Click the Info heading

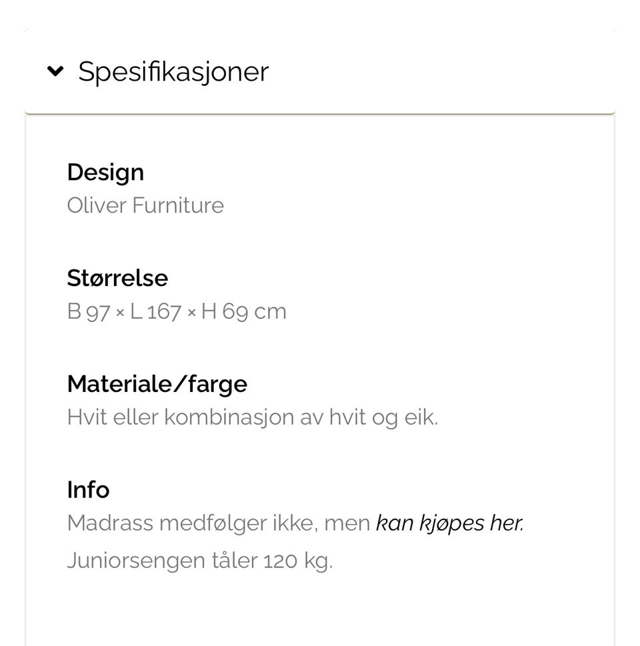coord(88,489)
